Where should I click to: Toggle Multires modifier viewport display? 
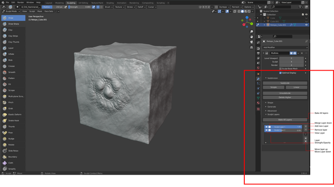tap(291, 53)
